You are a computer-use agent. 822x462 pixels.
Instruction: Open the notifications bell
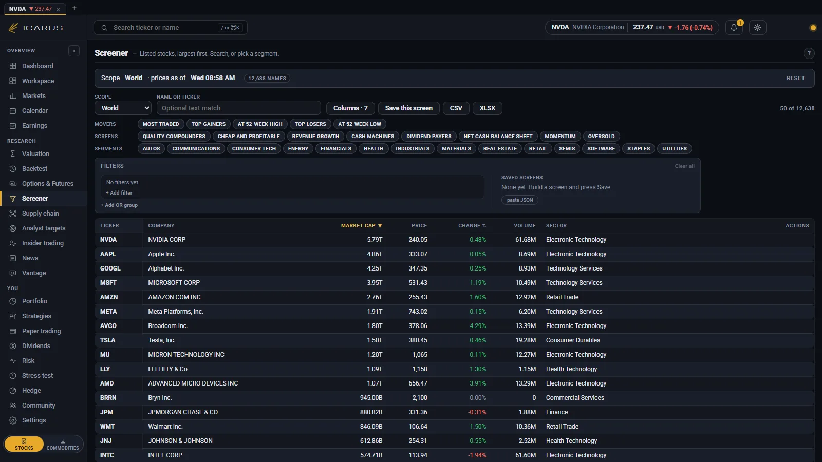point(734,27)
